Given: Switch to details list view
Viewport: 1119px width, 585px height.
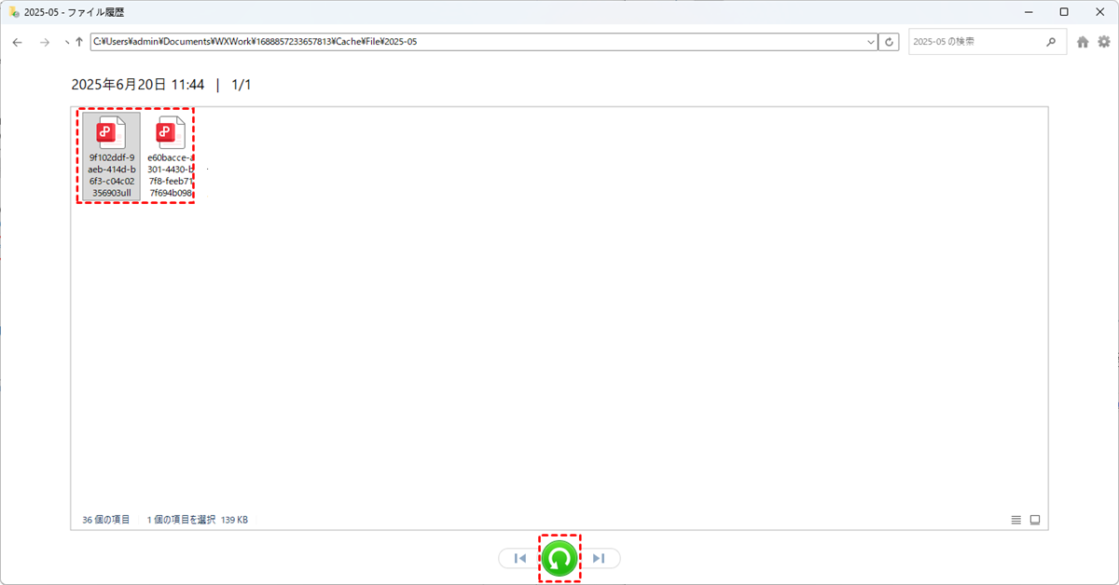Looking at the screenshot, I should point(1015,520).
